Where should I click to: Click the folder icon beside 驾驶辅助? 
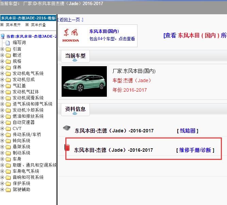click(x=8, y=190)
